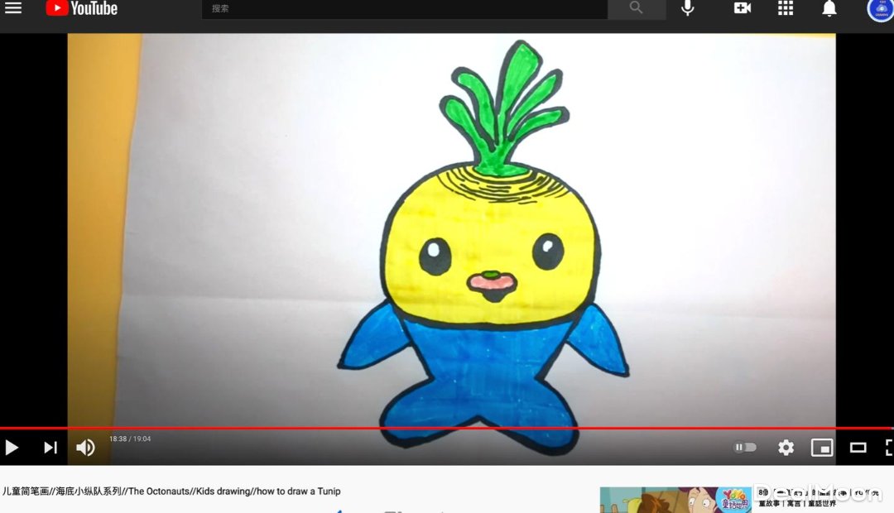Open the YouTube hamburger guide menu
This screenshot has height=513, width=894.
[13, 8]
